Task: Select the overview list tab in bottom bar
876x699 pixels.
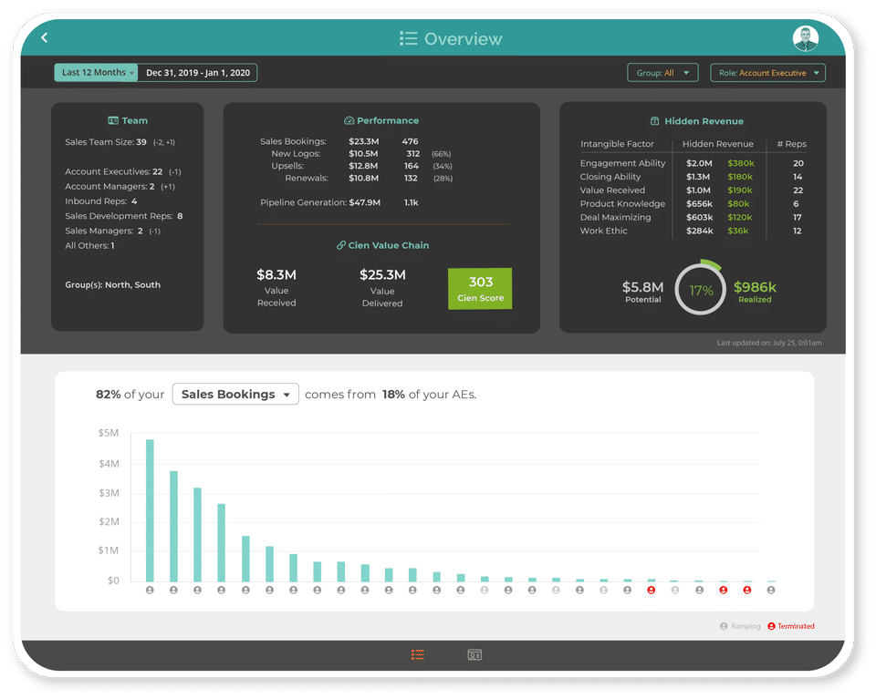Action: 418,654
